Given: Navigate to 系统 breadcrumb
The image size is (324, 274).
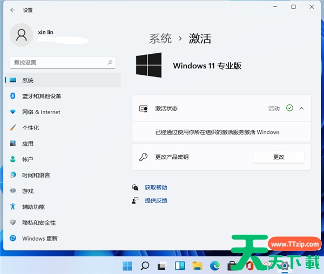Looking at the screenshot, I should coord(160,39).
